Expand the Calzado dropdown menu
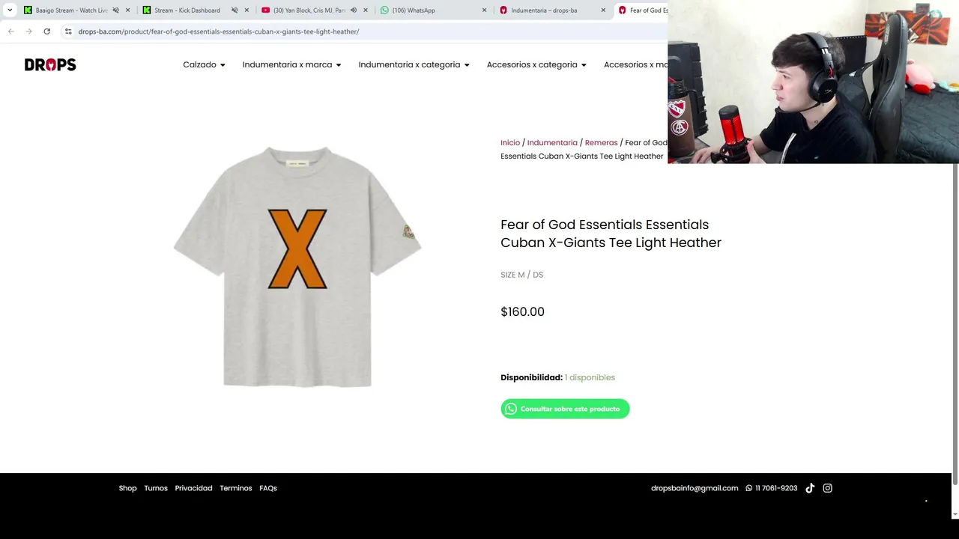The width and height of the screenshot is (959, 539). [204, 64]
